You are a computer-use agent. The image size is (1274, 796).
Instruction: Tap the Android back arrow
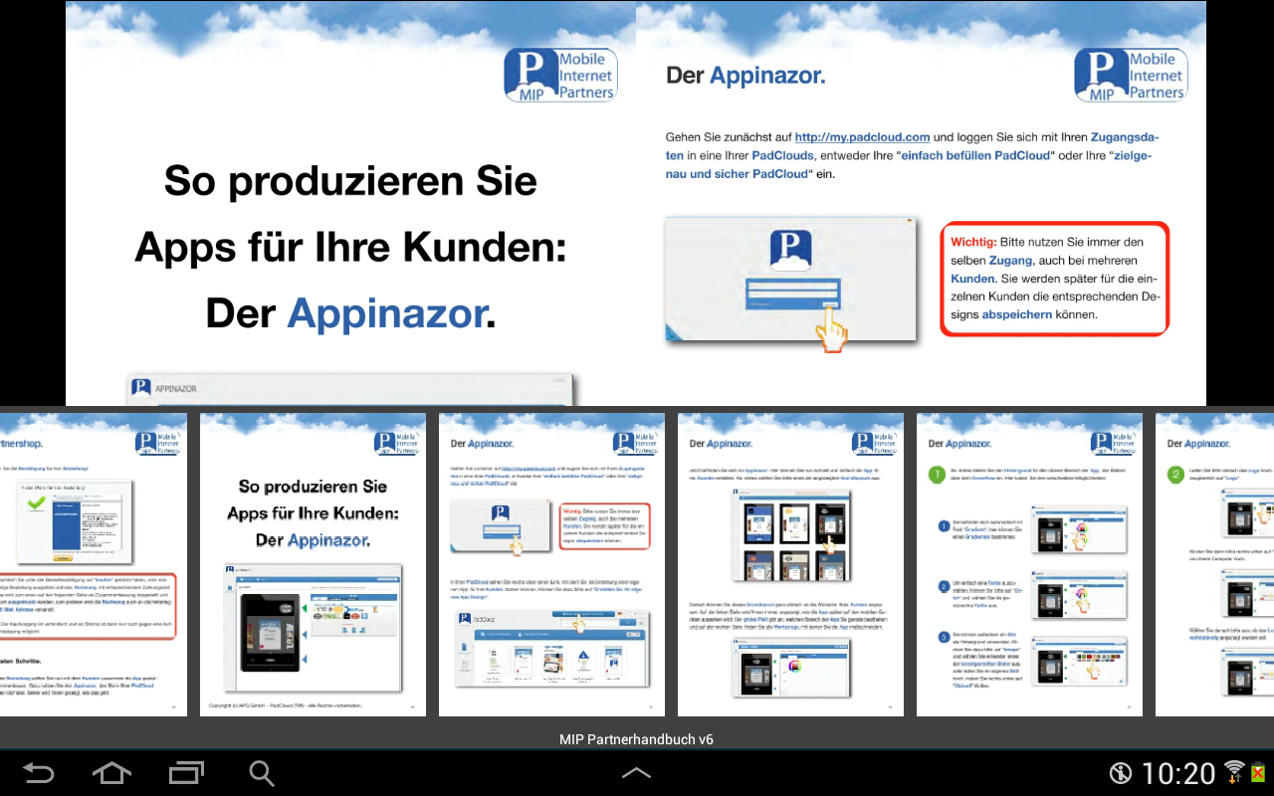[38, 773]
